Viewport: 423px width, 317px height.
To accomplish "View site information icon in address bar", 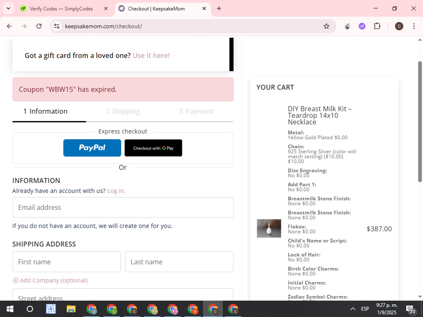I will (57, 26).
